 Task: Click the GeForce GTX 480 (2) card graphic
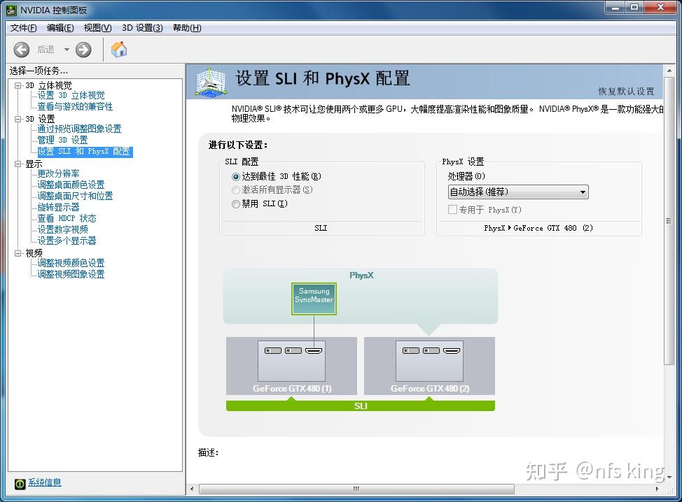[x=429, y=366]
